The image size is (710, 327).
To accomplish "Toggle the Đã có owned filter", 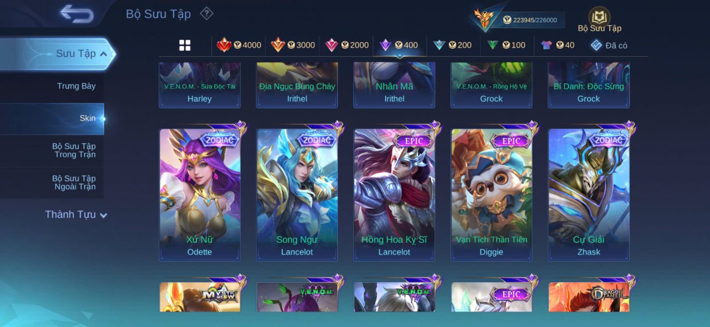I will click(x=609, y=45).
